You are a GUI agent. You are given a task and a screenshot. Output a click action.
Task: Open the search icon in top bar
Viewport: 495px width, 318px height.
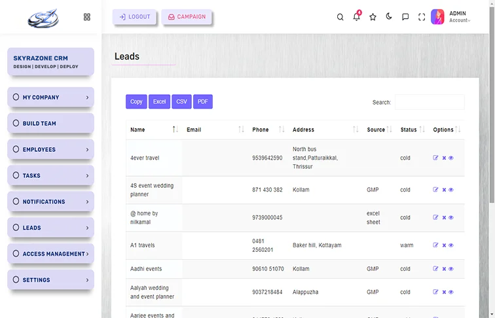coord(340,17)
